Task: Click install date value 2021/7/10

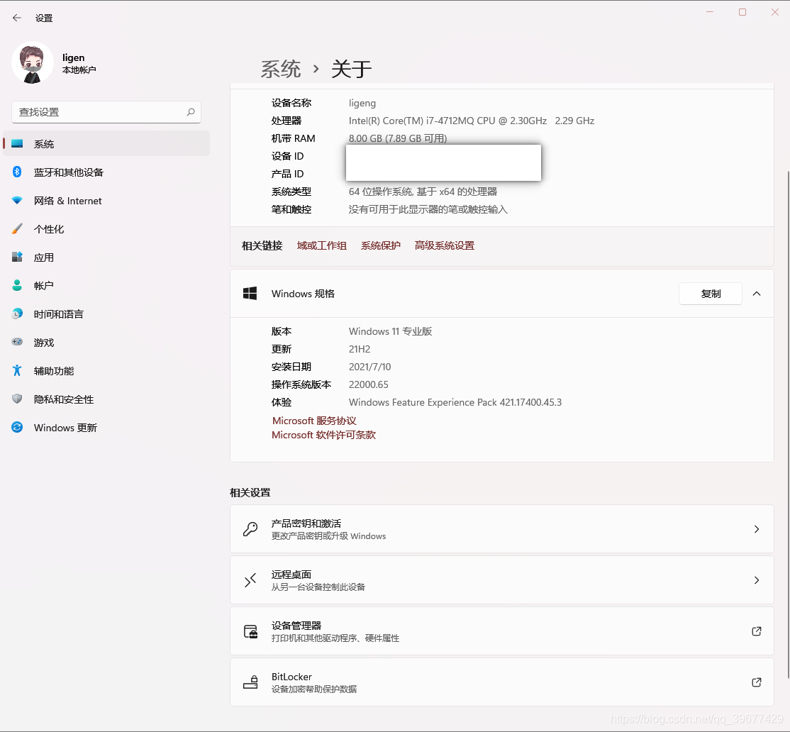Action: [369, 367]
